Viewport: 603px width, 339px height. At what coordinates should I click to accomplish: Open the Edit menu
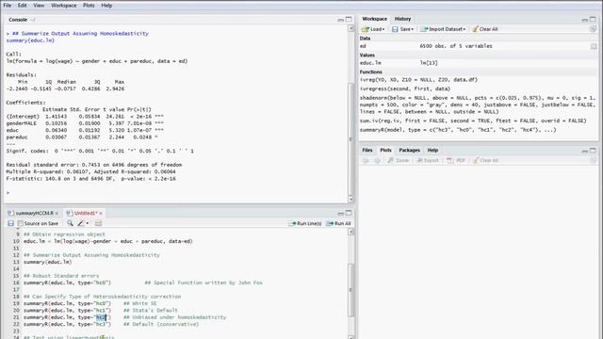coord(23,6)
